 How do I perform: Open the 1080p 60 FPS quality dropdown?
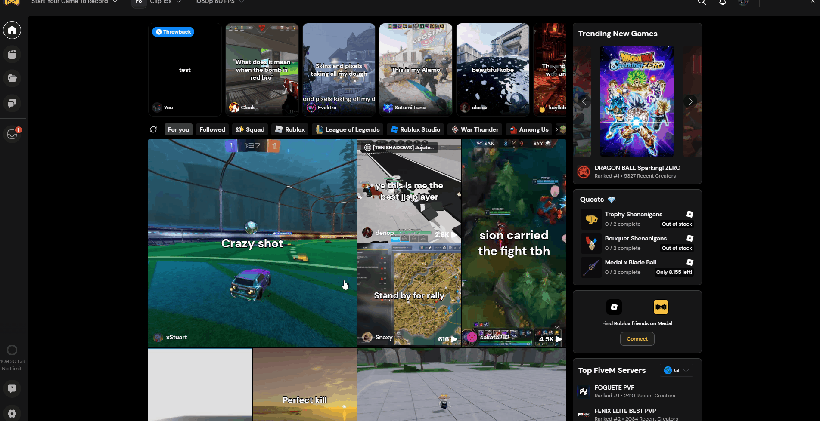(219, 2)
